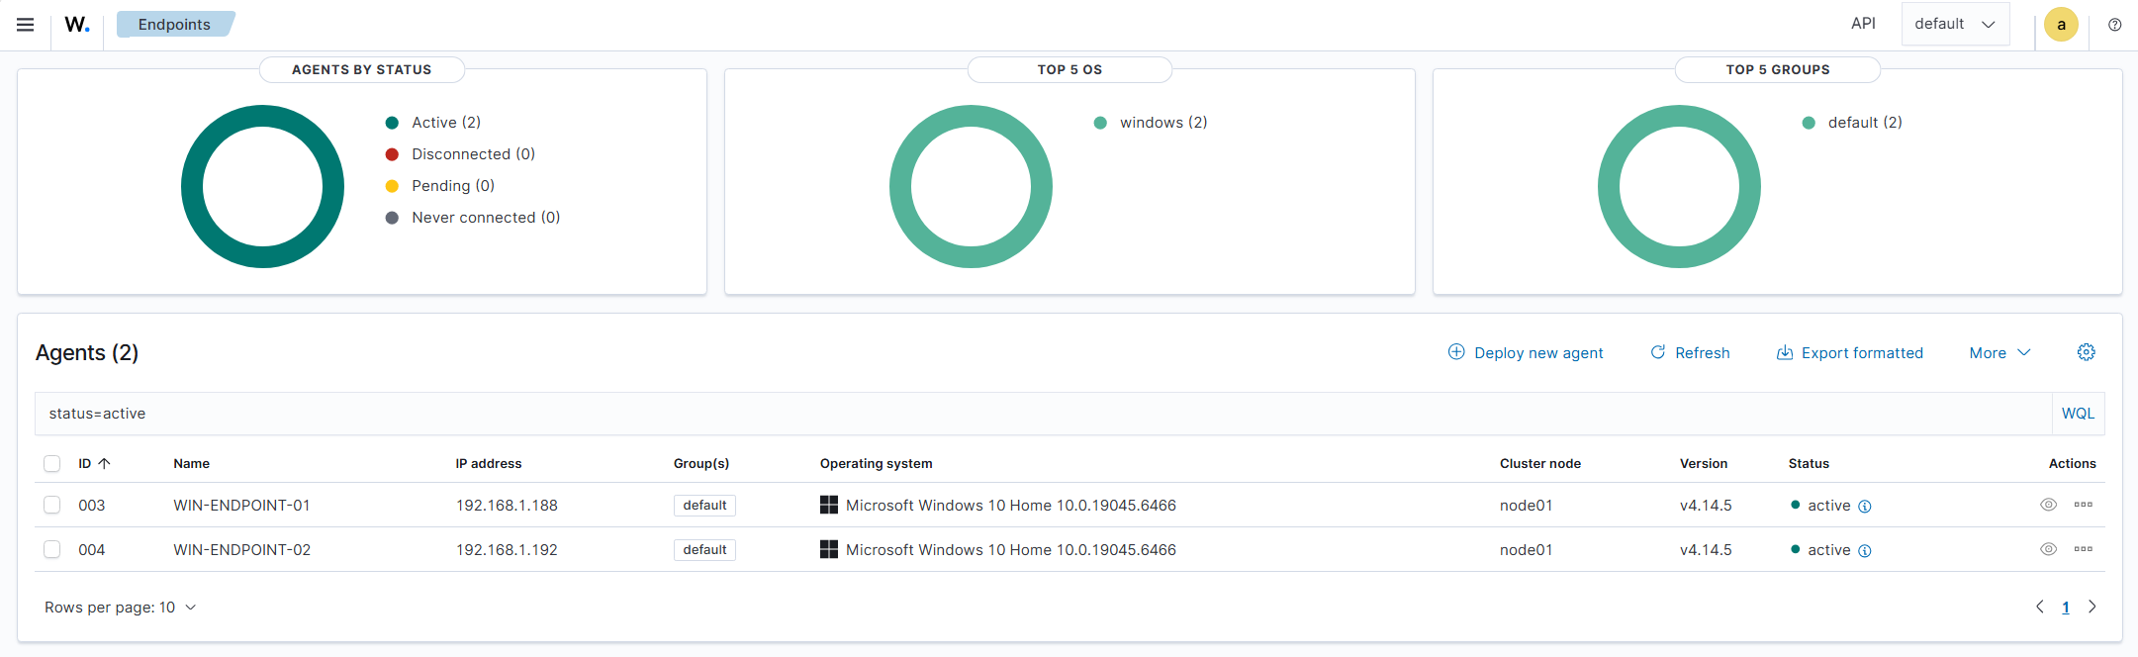Toggle windows (2) legend item
Screen dimensions: 2138x657
point(1150,123)
